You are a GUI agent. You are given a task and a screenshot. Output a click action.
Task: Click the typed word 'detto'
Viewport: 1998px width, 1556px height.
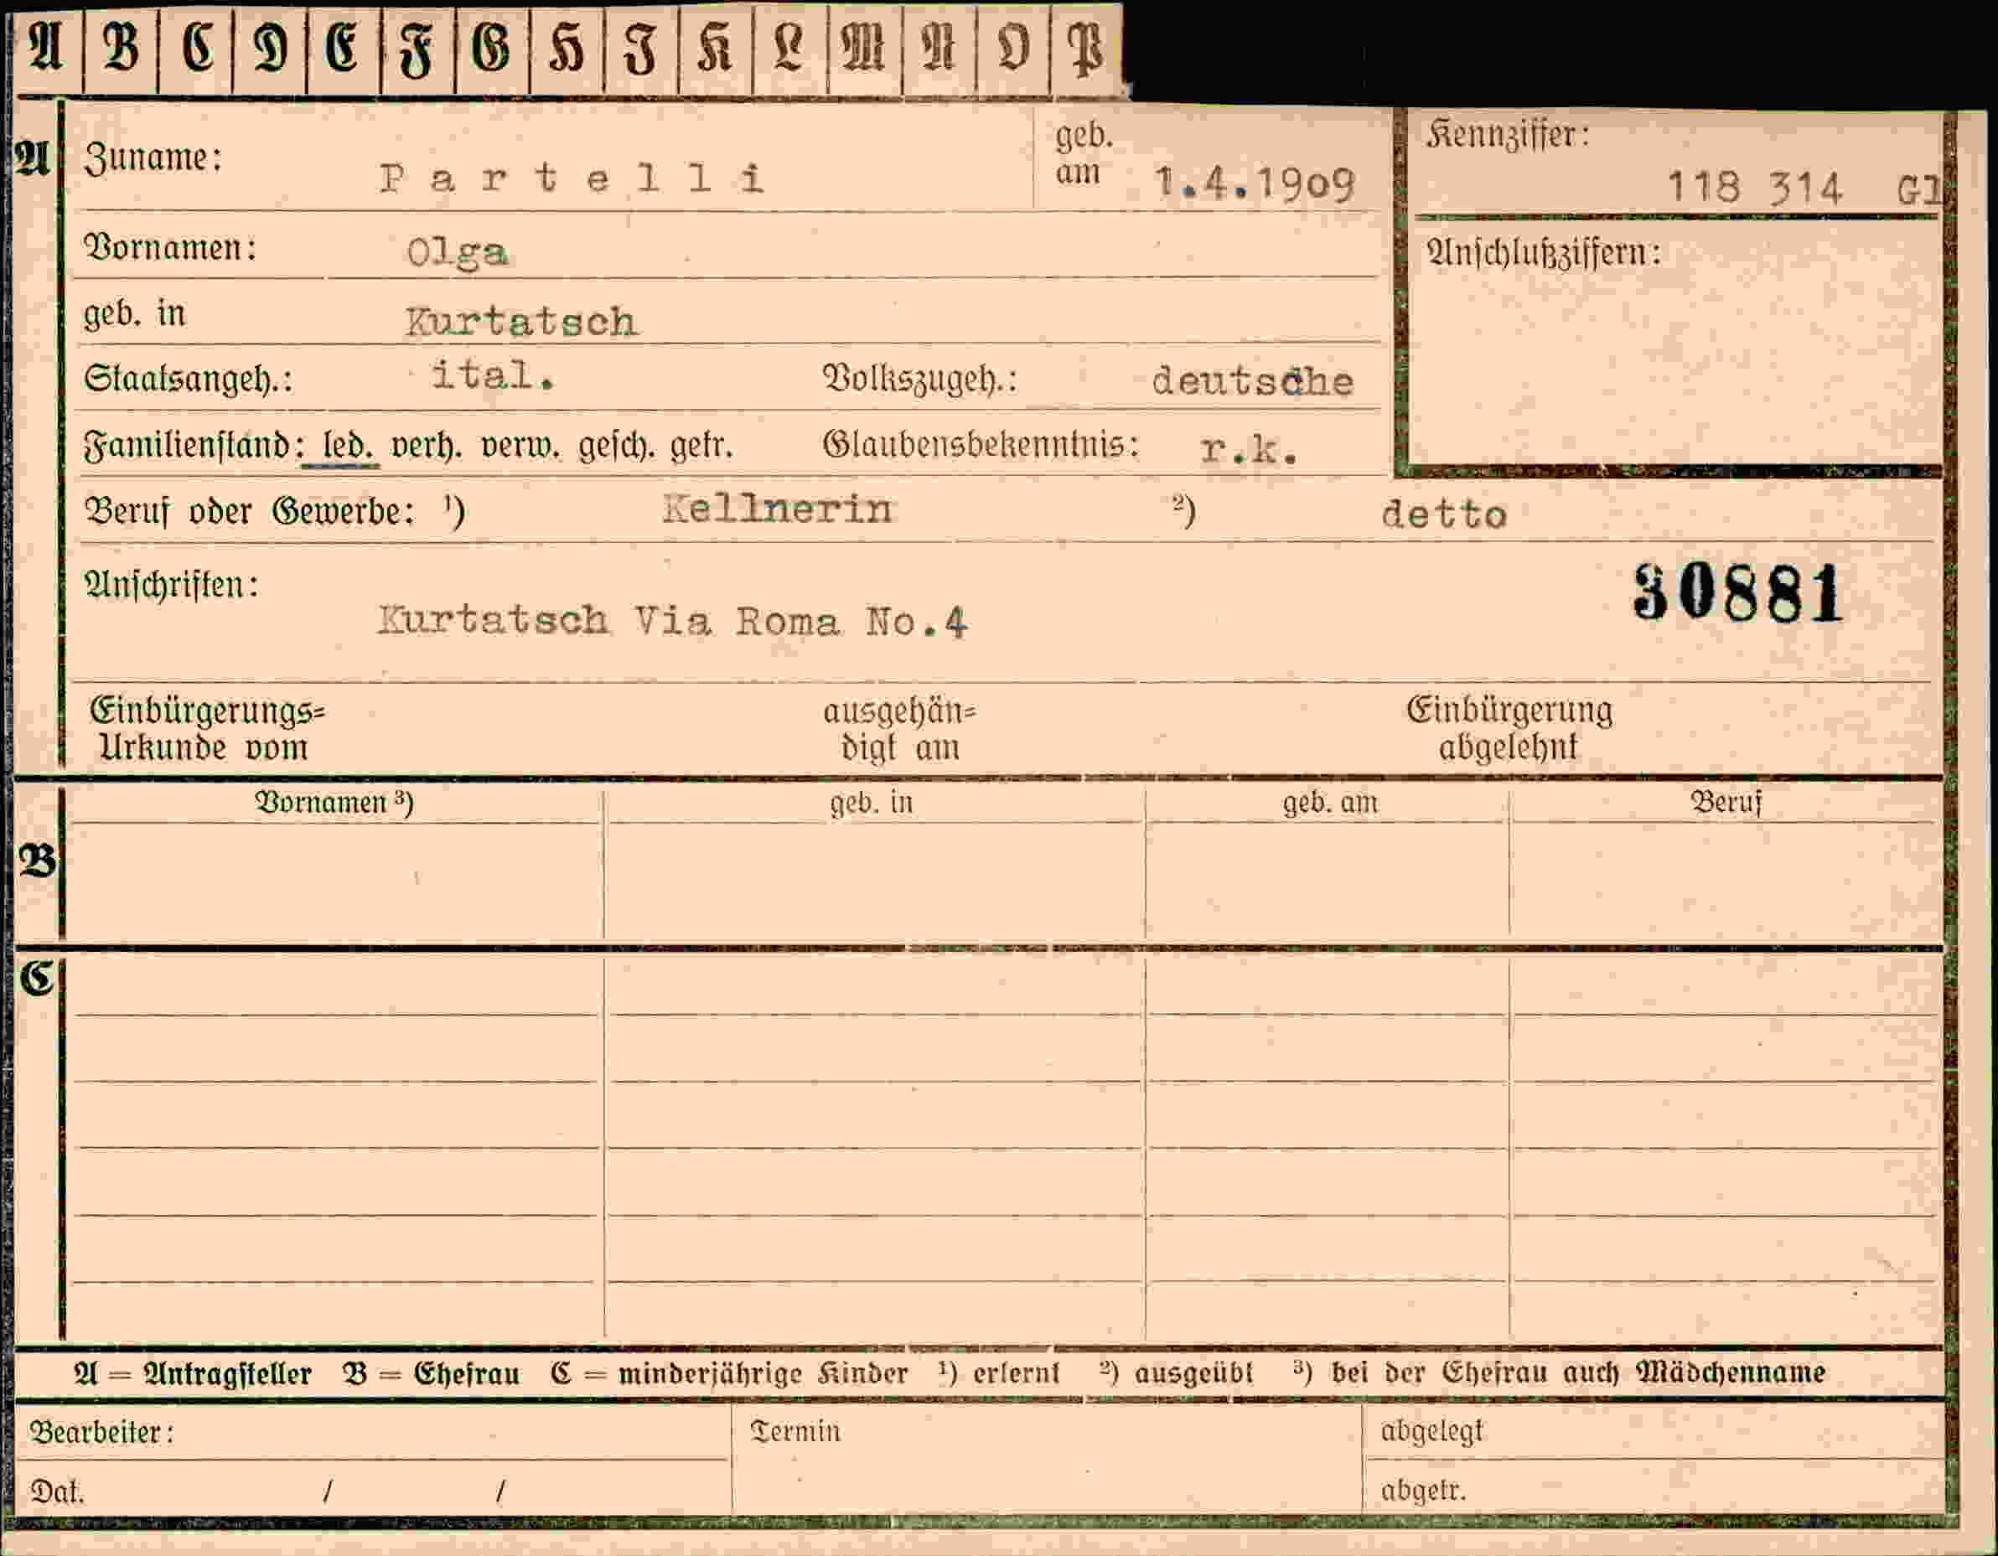tap(1444, 514)
